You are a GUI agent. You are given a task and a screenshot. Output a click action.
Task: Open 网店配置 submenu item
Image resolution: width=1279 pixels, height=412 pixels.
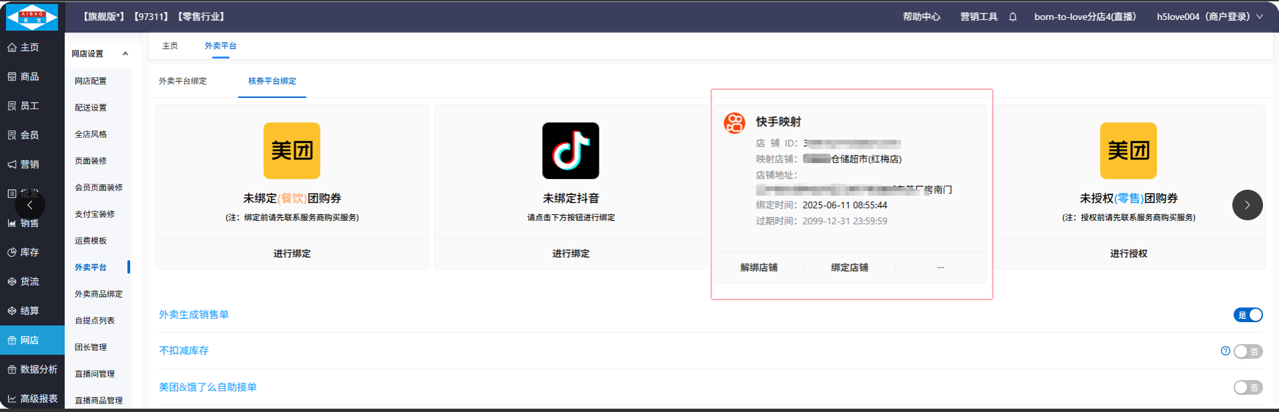click(x=91, y=81)
